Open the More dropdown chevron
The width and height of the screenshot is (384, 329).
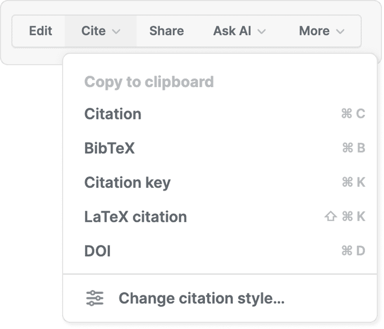pyautogui.click(x=340, y=32)
